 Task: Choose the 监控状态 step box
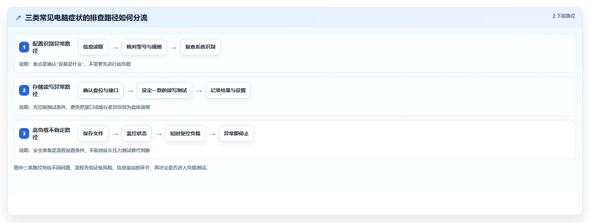click(137, 133)
